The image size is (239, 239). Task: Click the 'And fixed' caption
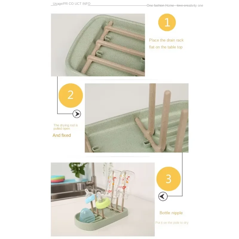point(62,135)
